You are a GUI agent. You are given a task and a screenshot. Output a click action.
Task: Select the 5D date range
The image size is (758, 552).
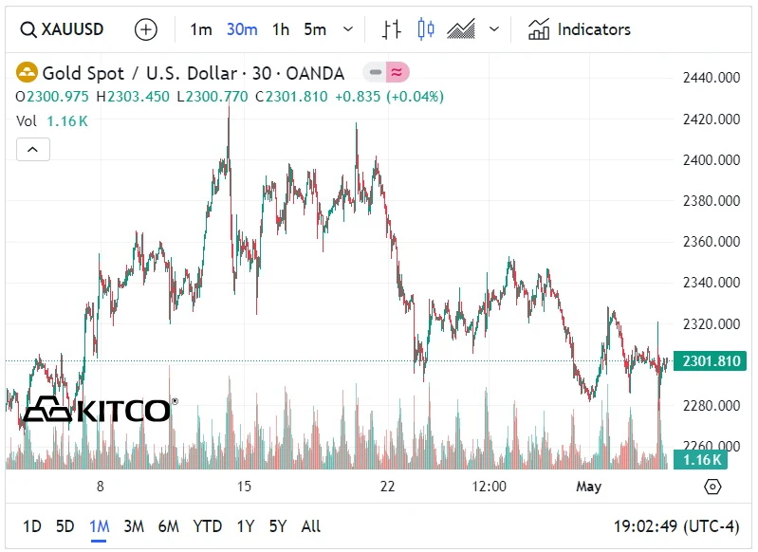click(x=65, y=525)
